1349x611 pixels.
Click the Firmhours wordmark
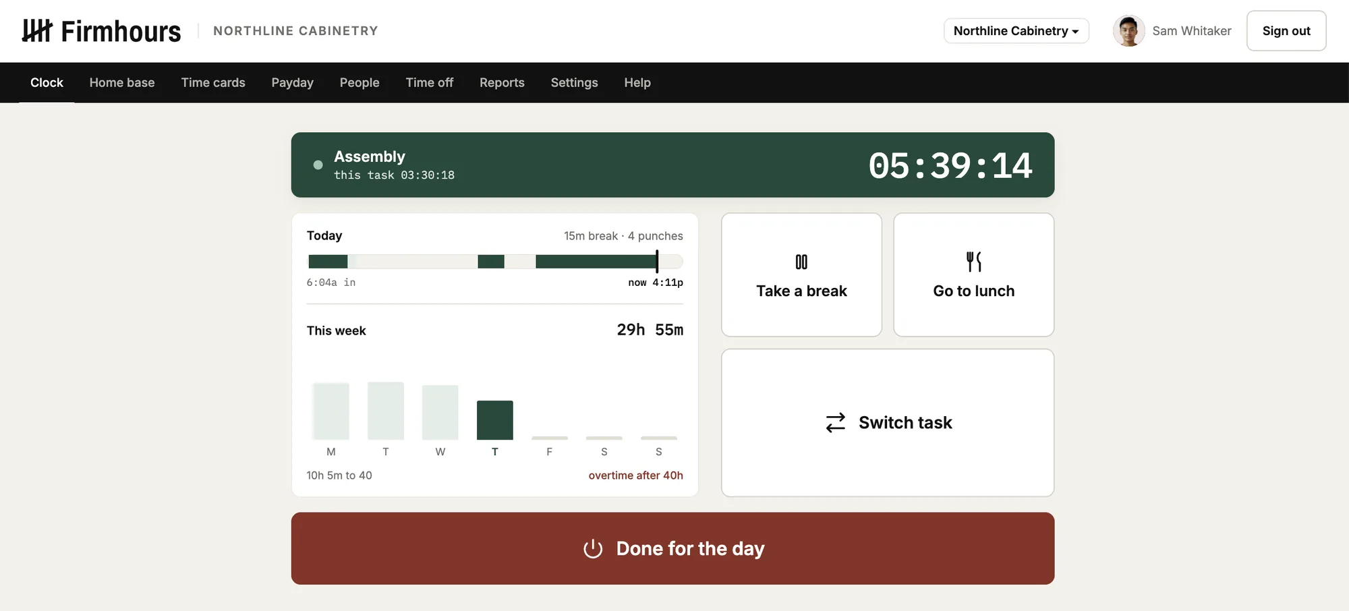(x=121, y=31)
